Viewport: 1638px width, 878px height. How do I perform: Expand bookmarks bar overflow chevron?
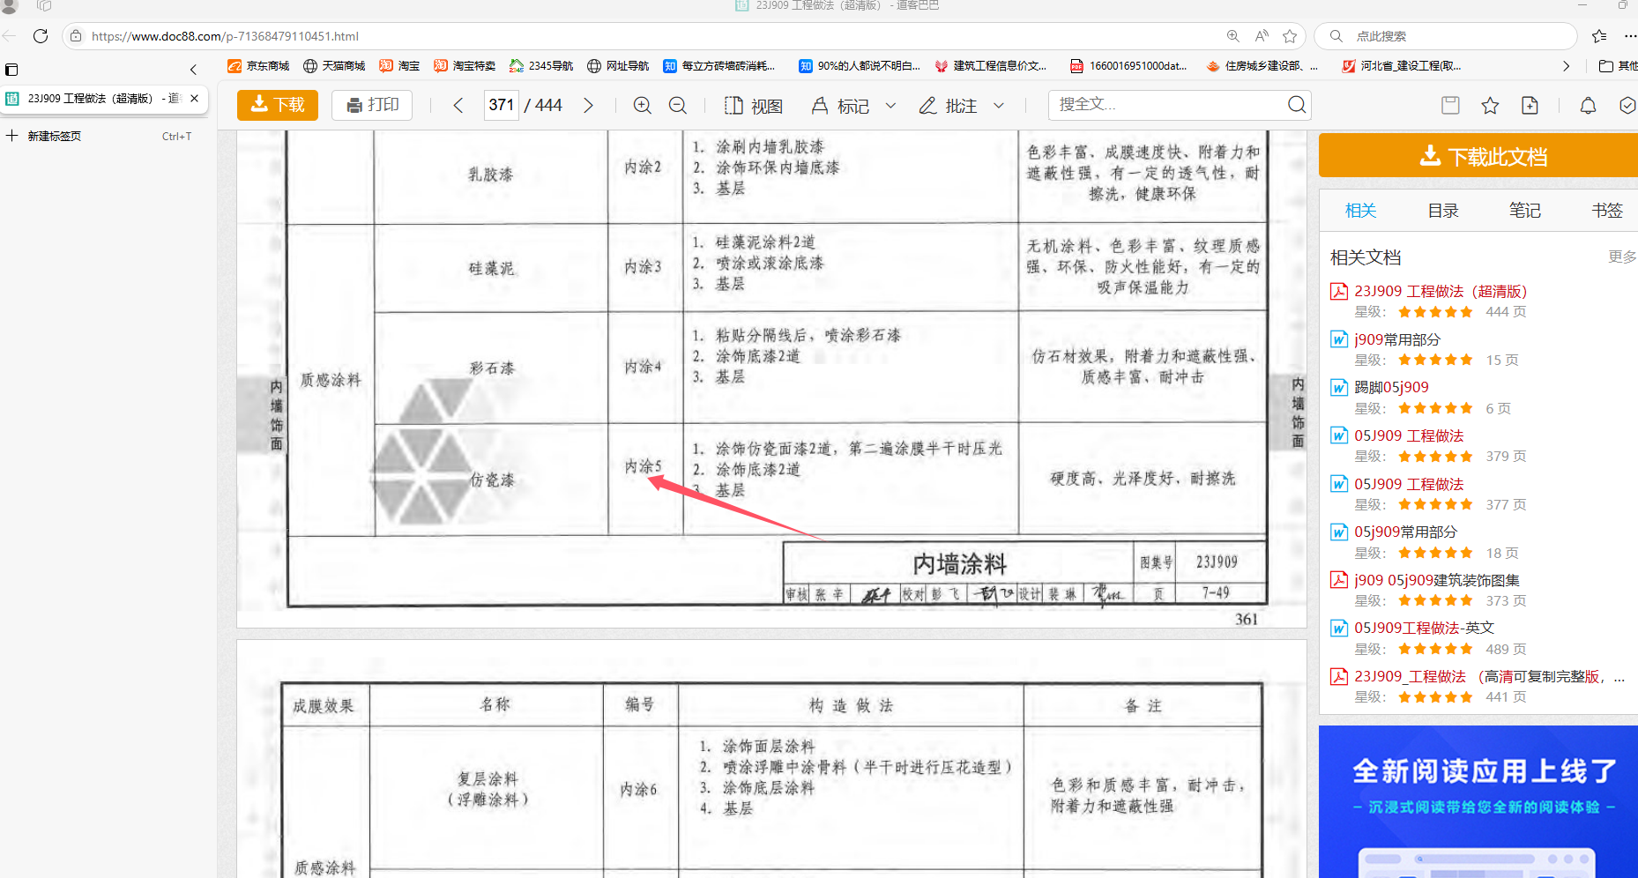1566,66
